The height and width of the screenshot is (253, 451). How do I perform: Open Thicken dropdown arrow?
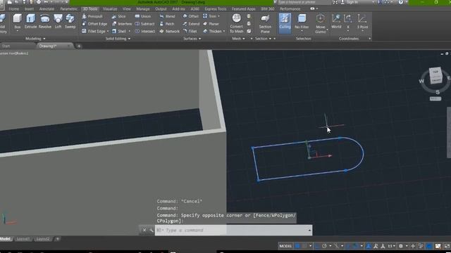(x=224, y=31)
